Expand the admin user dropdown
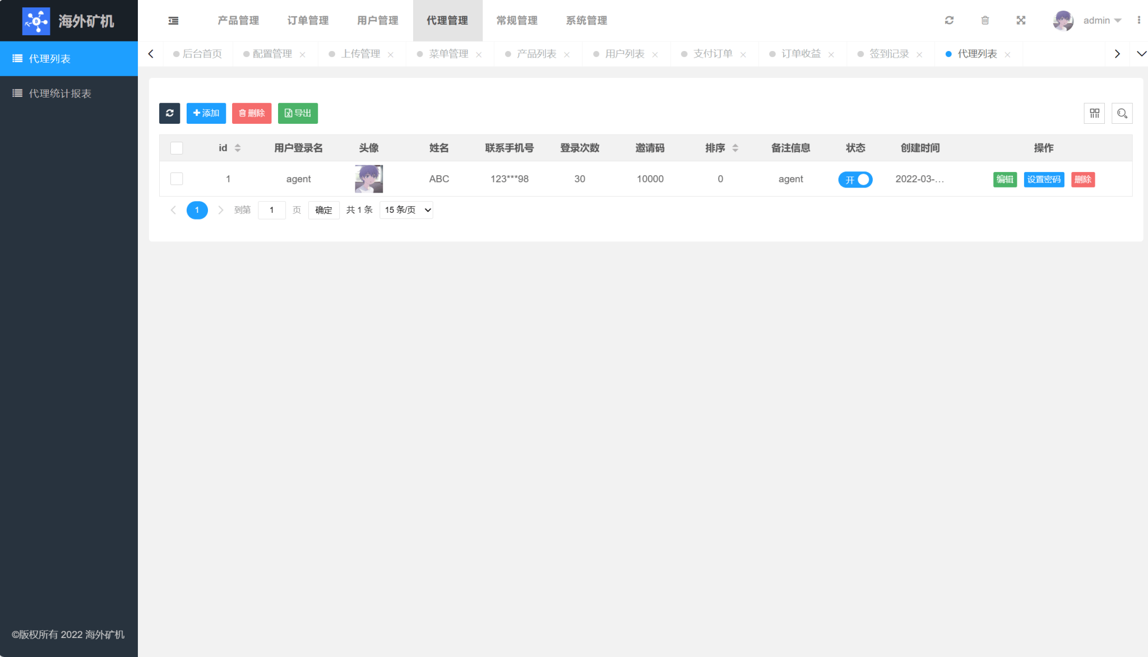The height and width of the screenshot is (657, 1148). [x=1101, y=21]
